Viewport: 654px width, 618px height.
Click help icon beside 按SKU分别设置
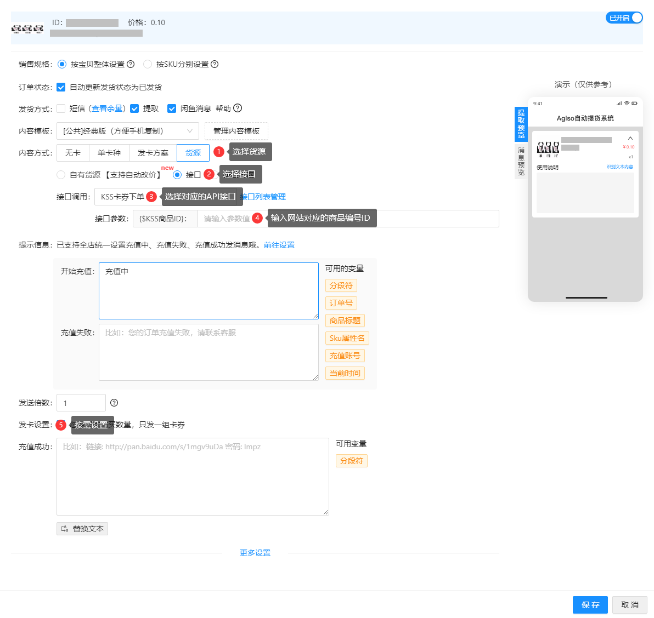[215, 64]
